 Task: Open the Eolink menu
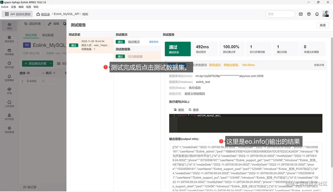tap(5, 7)
